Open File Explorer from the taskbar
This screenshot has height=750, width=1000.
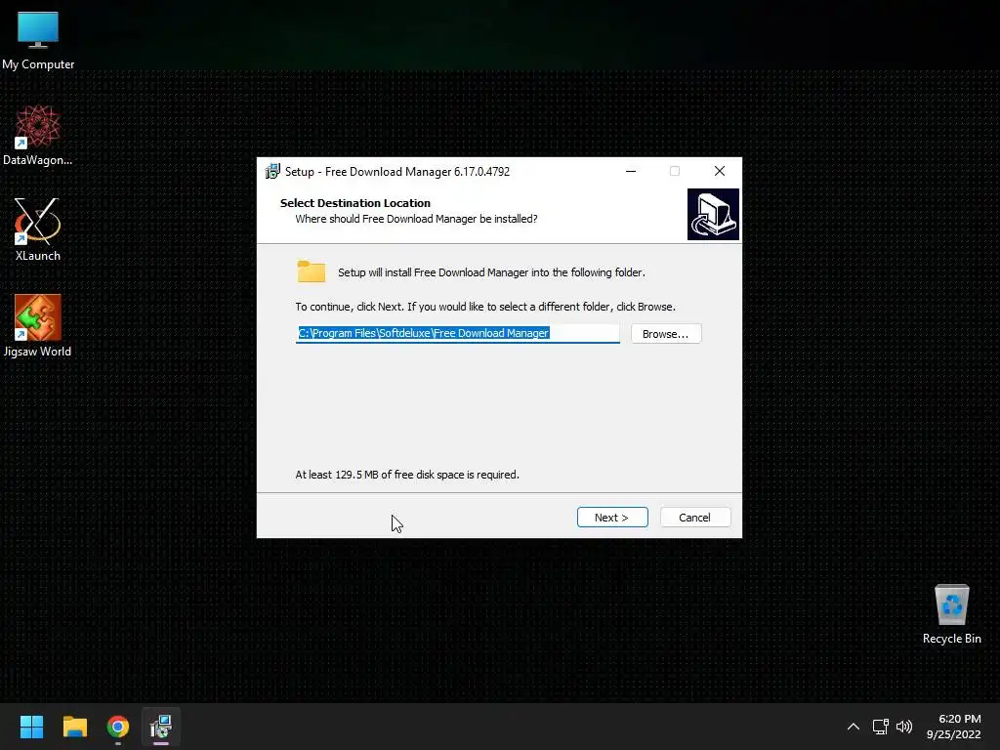74,727
